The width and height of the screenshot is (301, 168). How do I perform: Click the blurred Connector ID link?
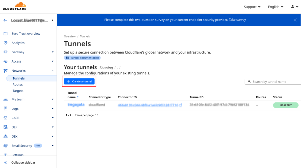tap(150, 105)
